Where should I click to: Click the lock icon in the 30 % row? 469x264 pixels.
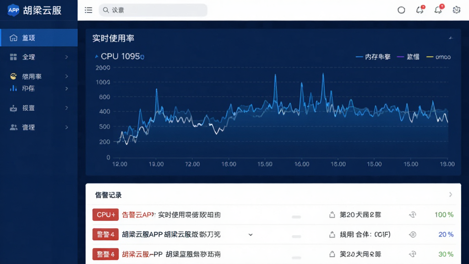pyautogui.click(x=332, y=254)
